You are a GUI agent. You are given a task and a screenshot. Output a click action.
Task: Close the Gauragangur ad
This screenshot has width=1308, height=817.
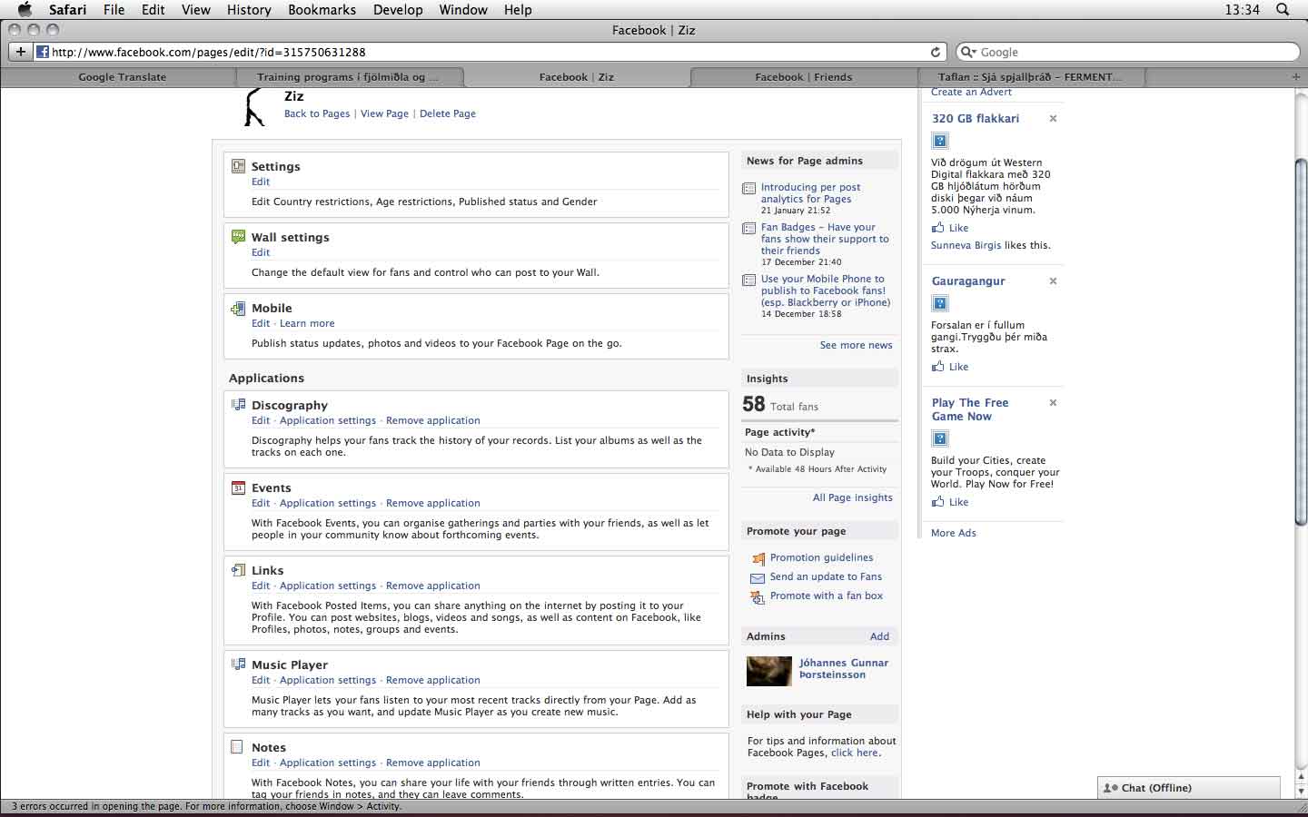coord(1053,281)
